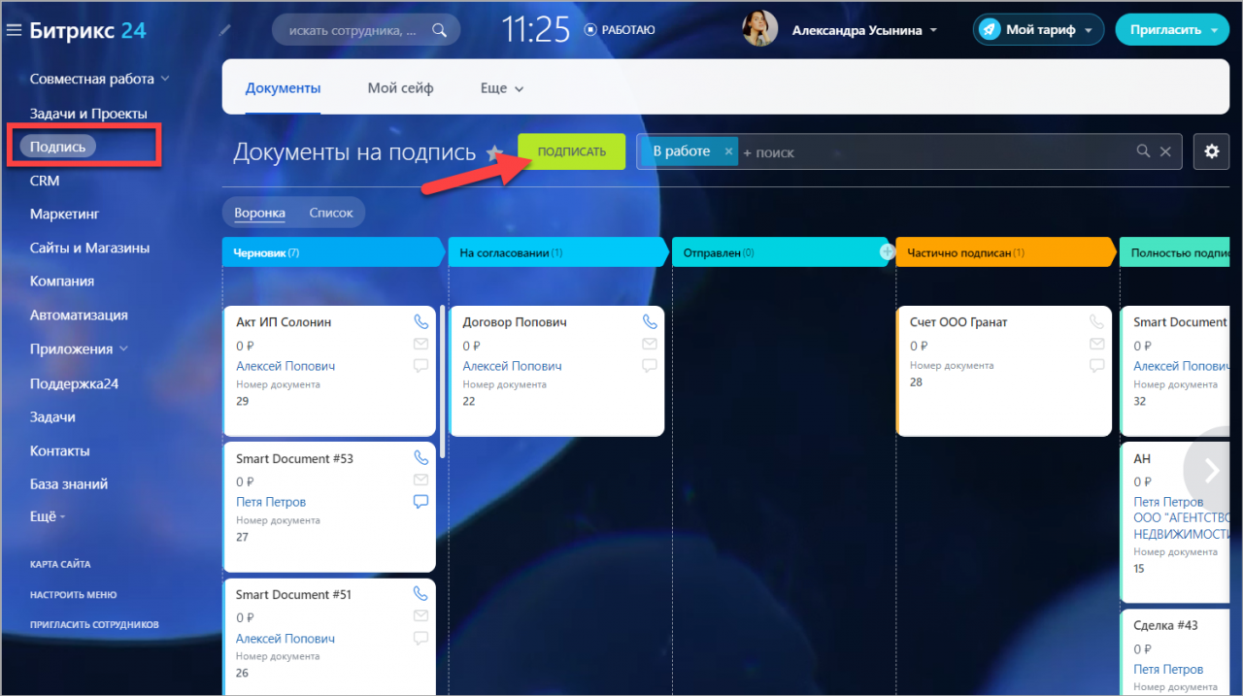This screenshot has height=696, width=1243.
Task: Open Контакты in the left menu
Action: point(60,451)
